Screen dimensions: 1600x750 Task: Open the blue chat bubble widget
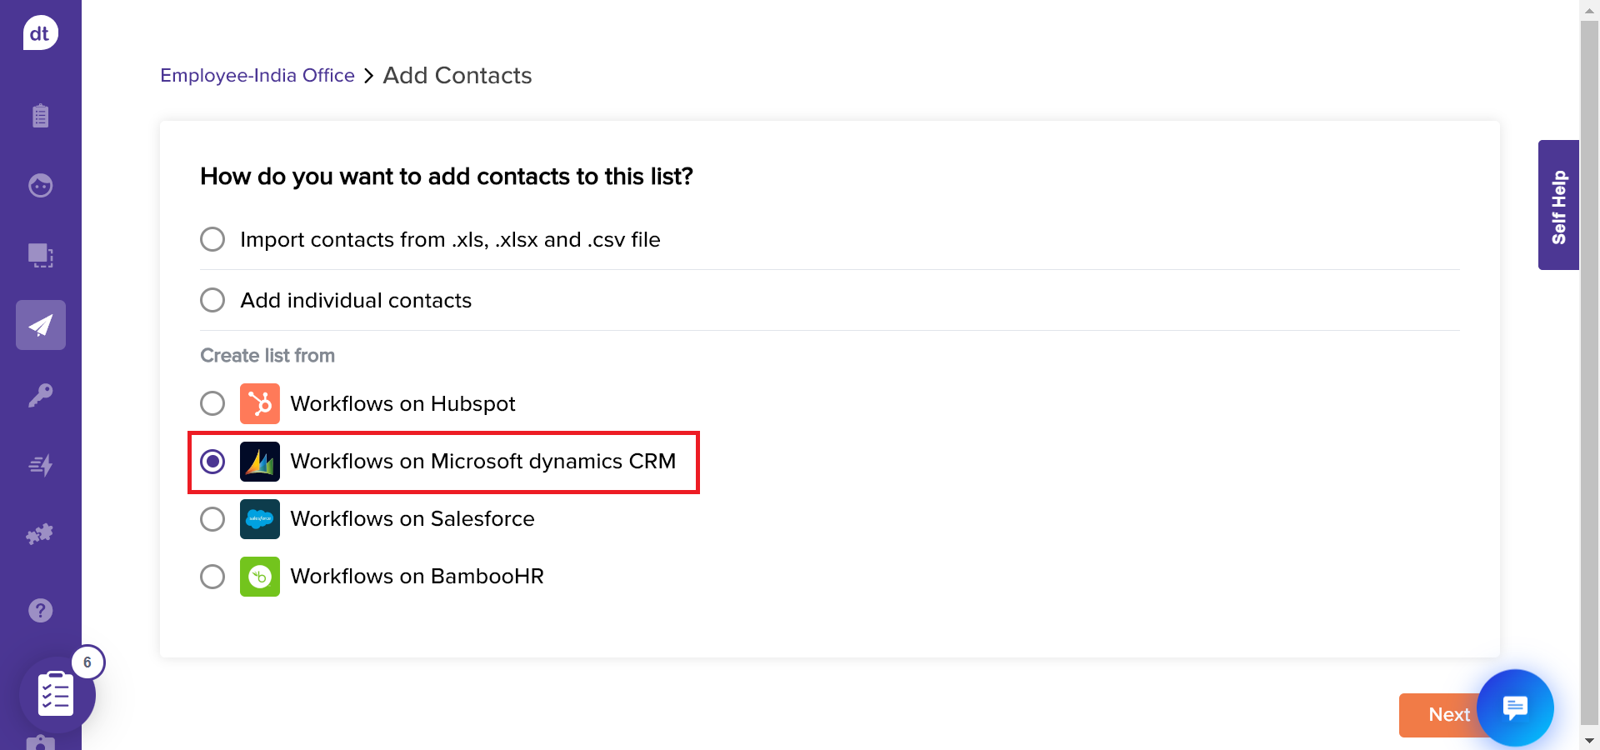(x=1514, y=707)
